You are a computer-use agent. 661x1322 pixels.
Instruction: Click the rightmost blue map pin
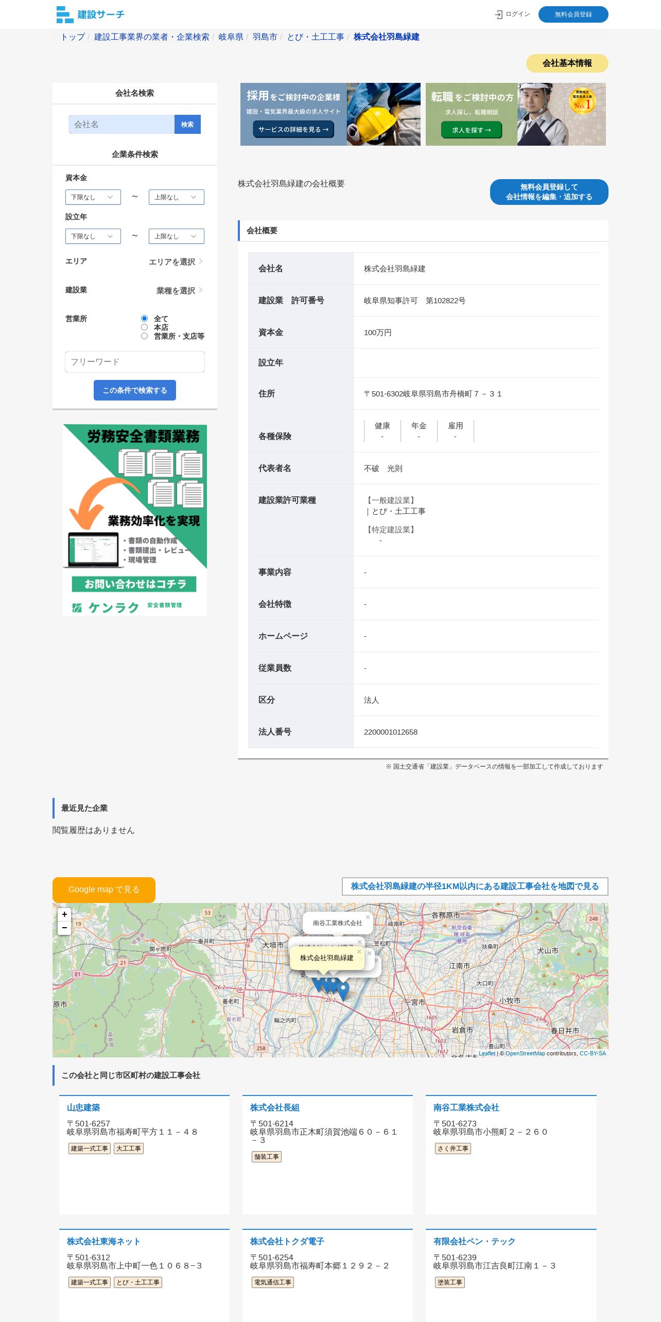[x=343, y=990]
